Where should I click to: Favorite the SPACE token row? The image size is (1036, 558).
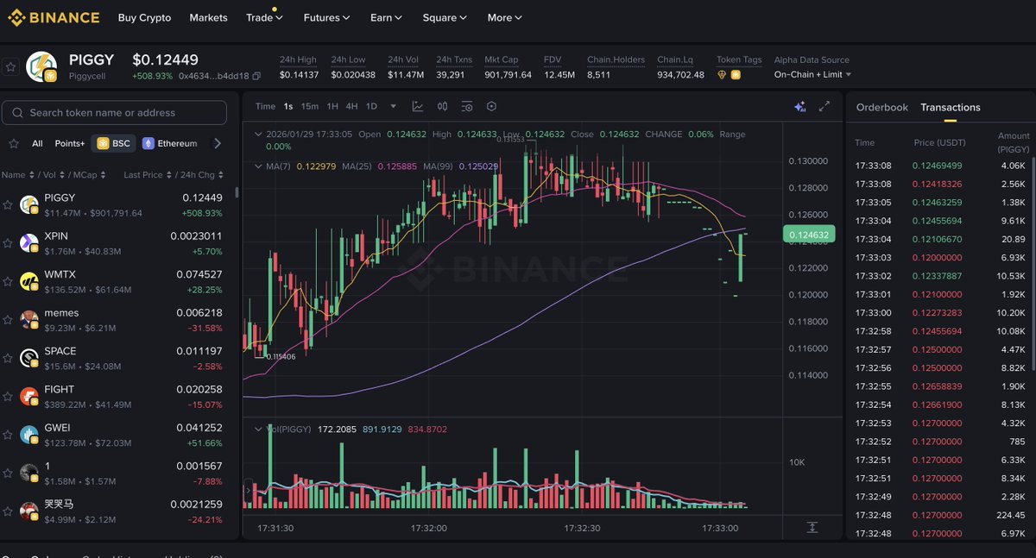point(8,357)
